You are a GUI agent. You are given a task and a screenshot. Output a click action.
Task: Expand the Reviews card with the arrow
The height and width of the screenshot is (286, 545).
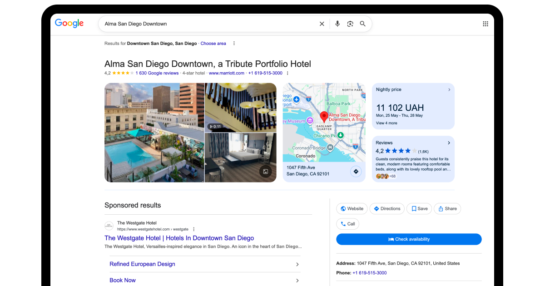(449, 143)
